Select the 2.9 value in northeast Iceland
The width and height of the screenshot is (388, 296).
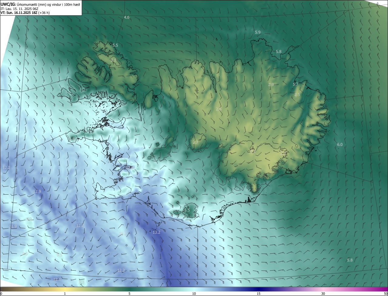(x=271, y=85)
